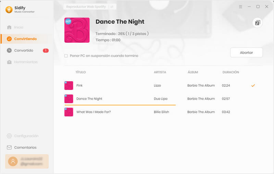The image size is (274, 174).
Task: Enable Poner PC en suspensión cuando termine
Action: (66, 56)
